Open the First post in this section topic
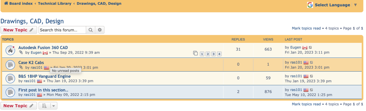This screenshot has height=111, width=366. [x=43, y=90]
